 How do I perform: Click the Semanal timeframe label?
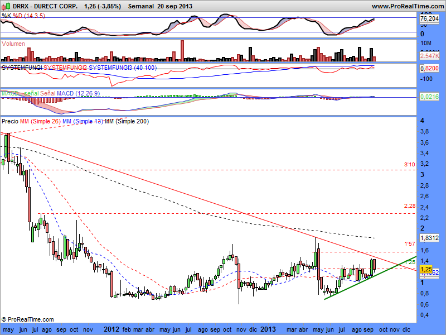click(143, 6)
